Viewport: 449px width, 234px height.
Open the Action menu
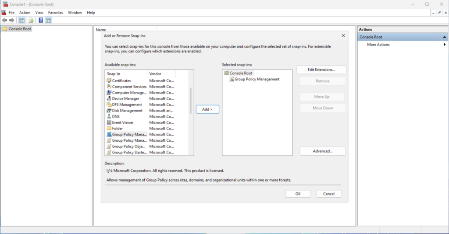(25, 13)
